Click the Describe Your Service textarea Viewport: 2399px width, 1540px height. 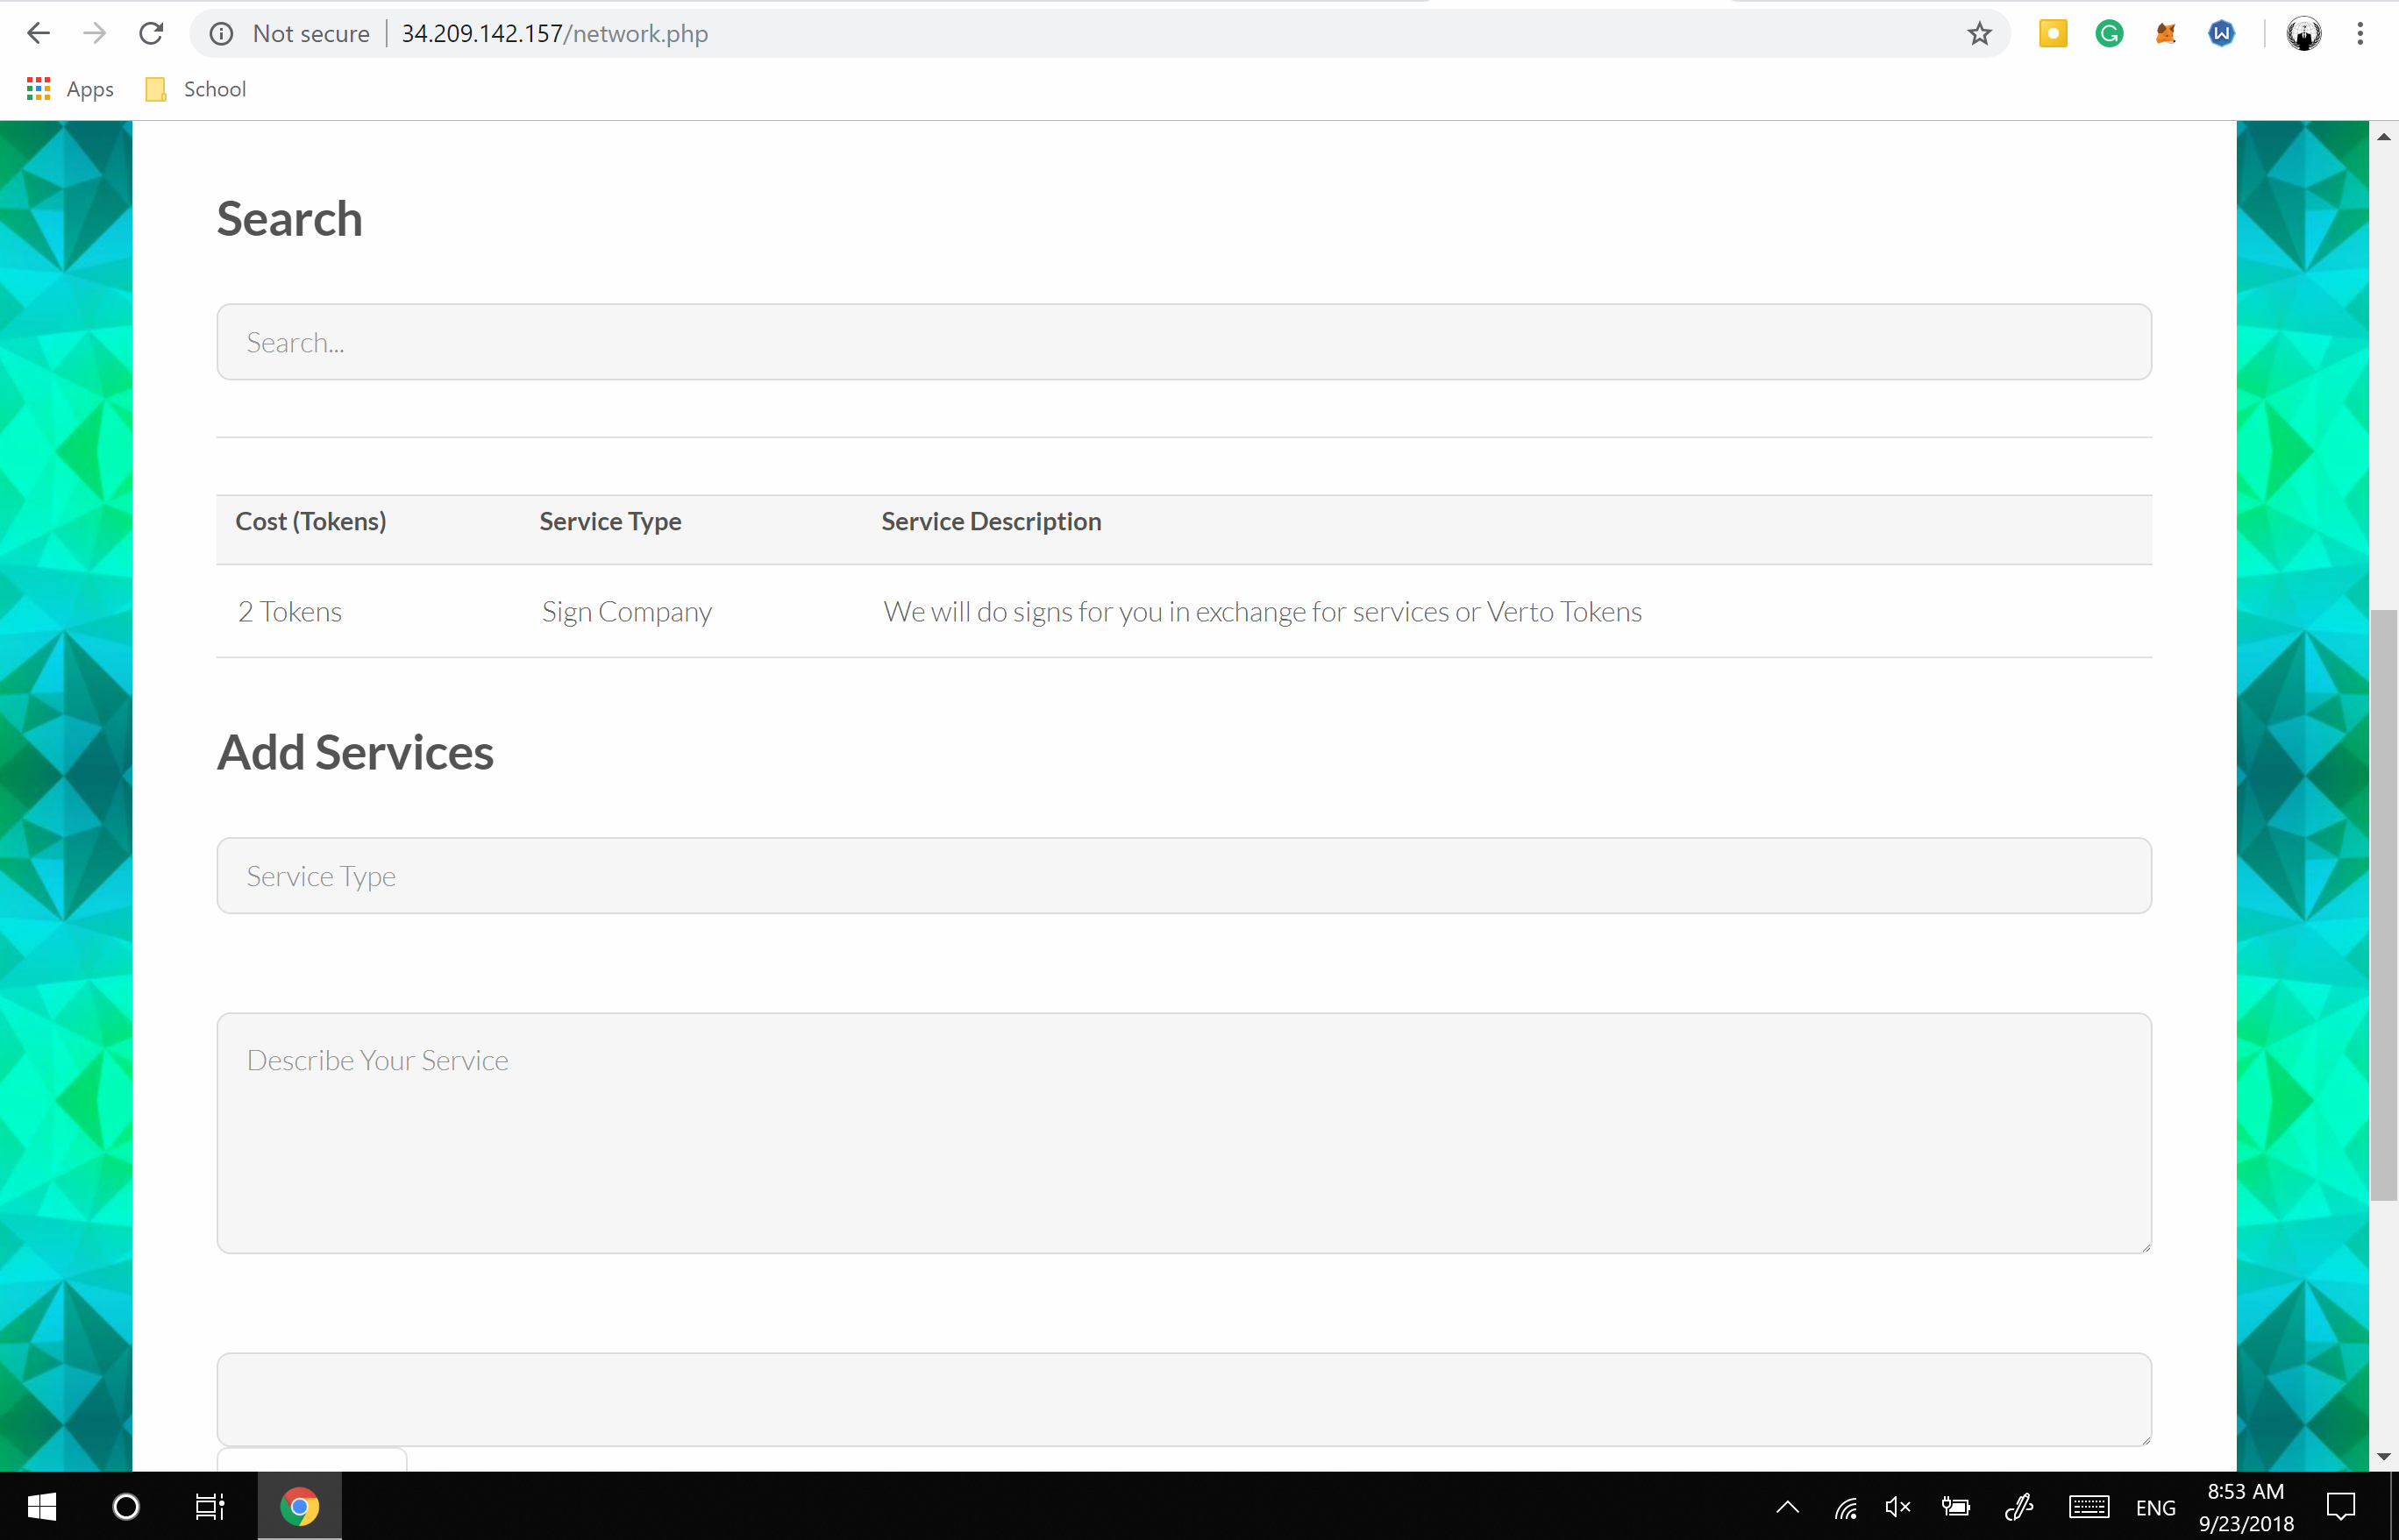pos(1184,1133)
